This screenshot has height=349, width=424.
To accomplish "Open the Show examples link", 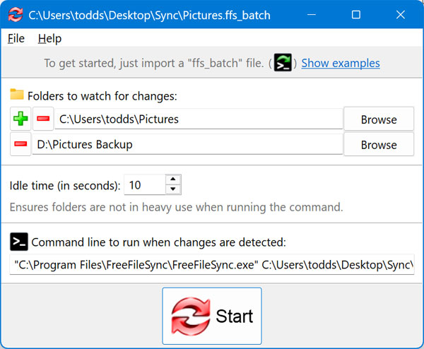I will tap(341, 64).
